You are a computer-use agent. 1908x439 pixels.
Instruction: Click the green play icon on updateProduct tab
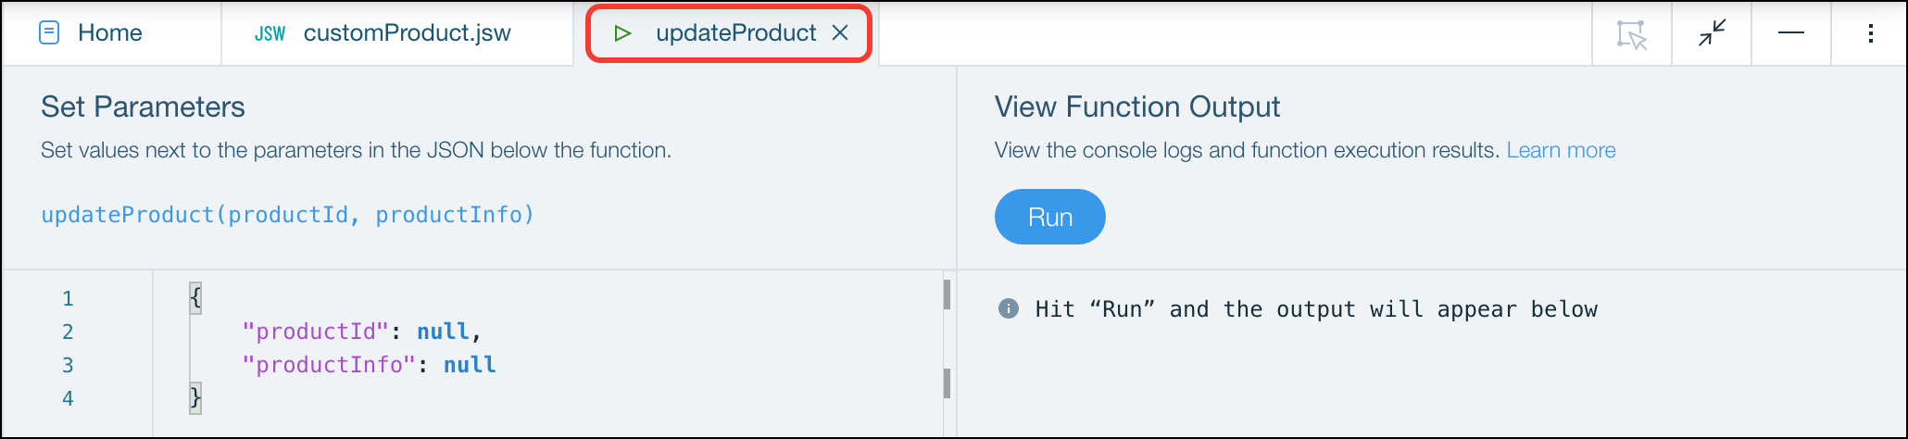(622, 33)
